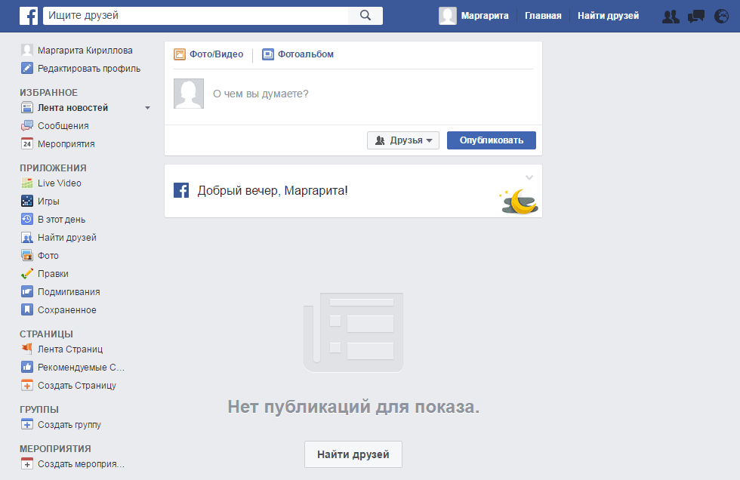This screenshot has height=480, width=740.
Task: Open Маргарита profile in top navigation
Action: 485,16
